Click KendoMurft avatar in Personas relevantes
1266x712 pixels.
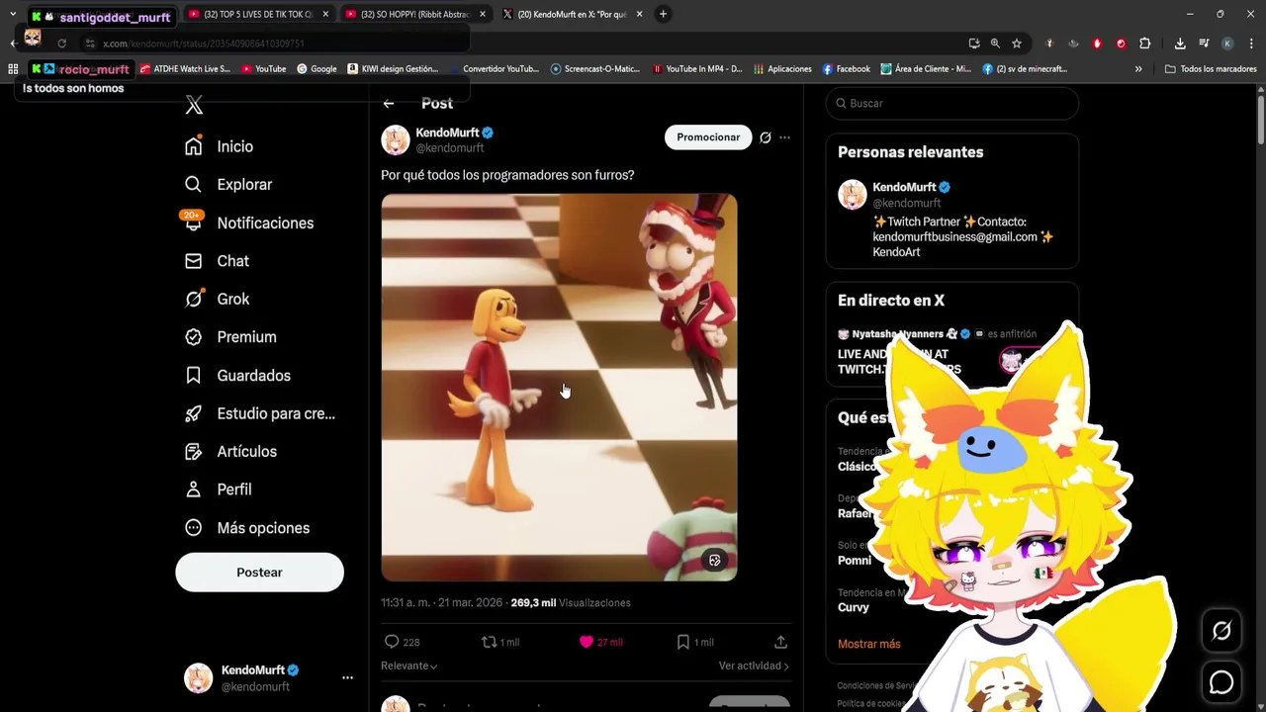[853, 195]
